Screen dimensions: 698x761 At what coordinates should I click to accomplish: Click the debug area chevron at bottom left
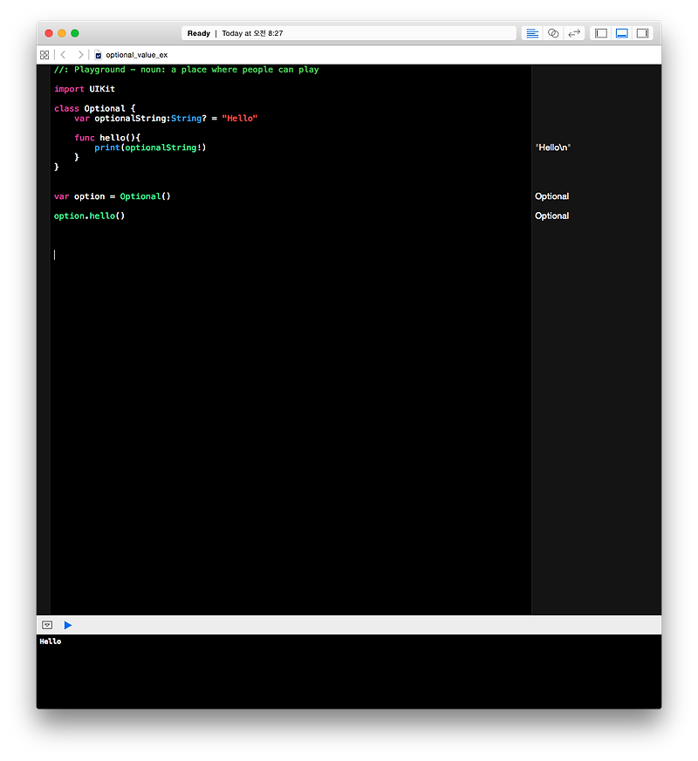[x=46, y=625]
